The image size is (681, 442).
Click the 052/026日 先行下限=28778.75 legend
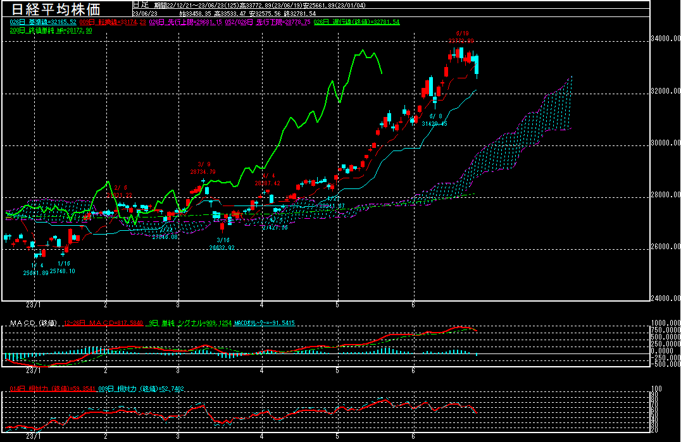(x=268, y=21)
